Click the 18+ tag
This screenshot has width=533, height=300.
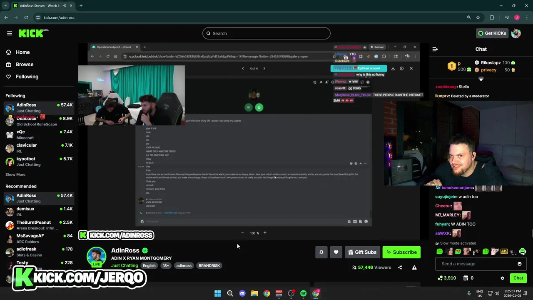[166, 265]
